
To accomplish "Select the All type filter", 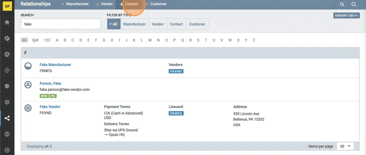I will point(114,24).
